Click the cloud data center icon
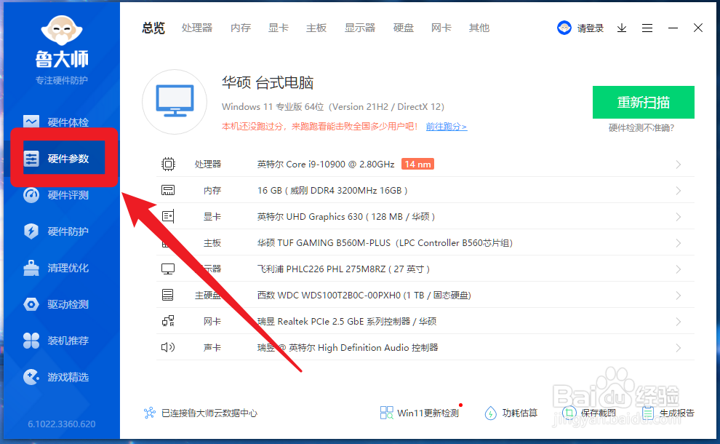720x444 pixels. click(x=150, y=413)
